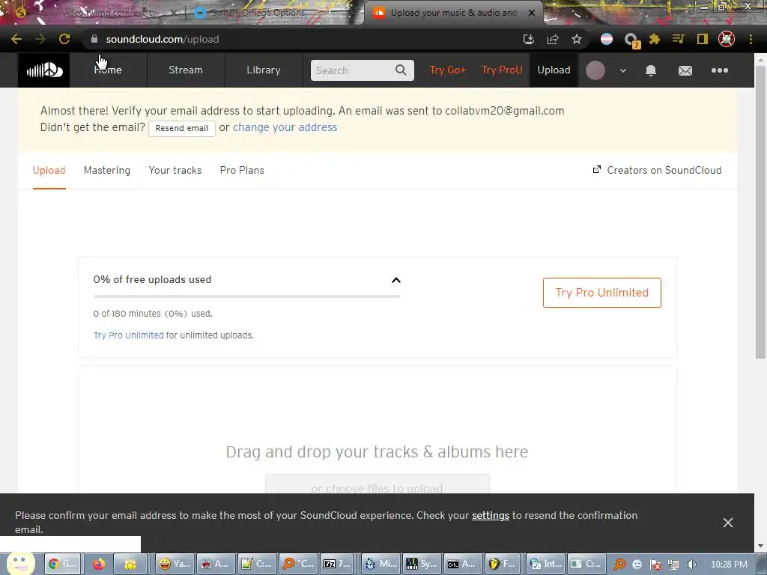Collapse the free uploads used section

click(x=396, y=280)
